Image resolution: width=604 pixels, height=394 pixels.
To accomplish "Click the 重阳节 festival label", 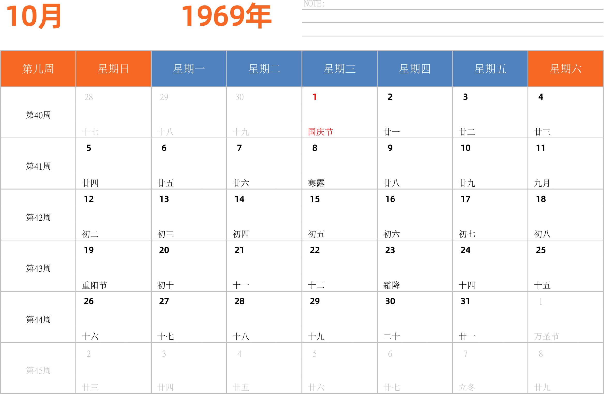I will (95, 285).
